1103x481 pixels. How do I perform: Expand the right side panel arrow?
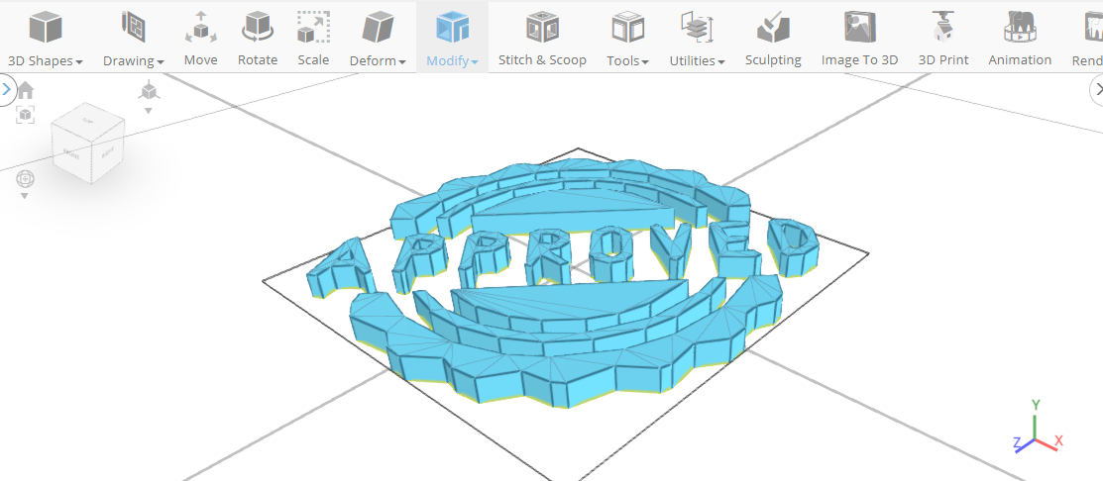coord(1097,89)
